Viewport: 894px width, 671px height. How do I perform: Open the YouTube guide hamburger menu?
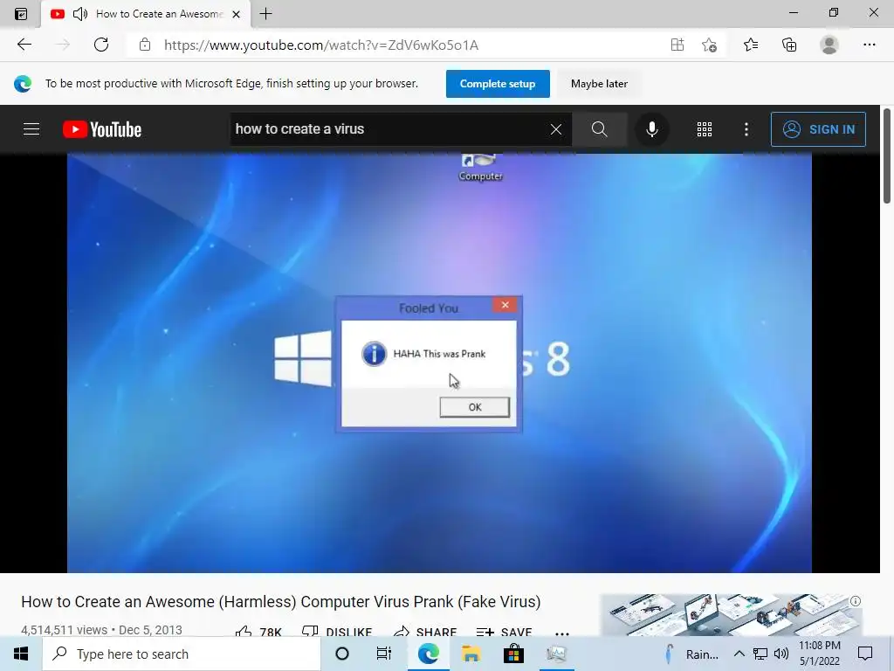point(31,129)
